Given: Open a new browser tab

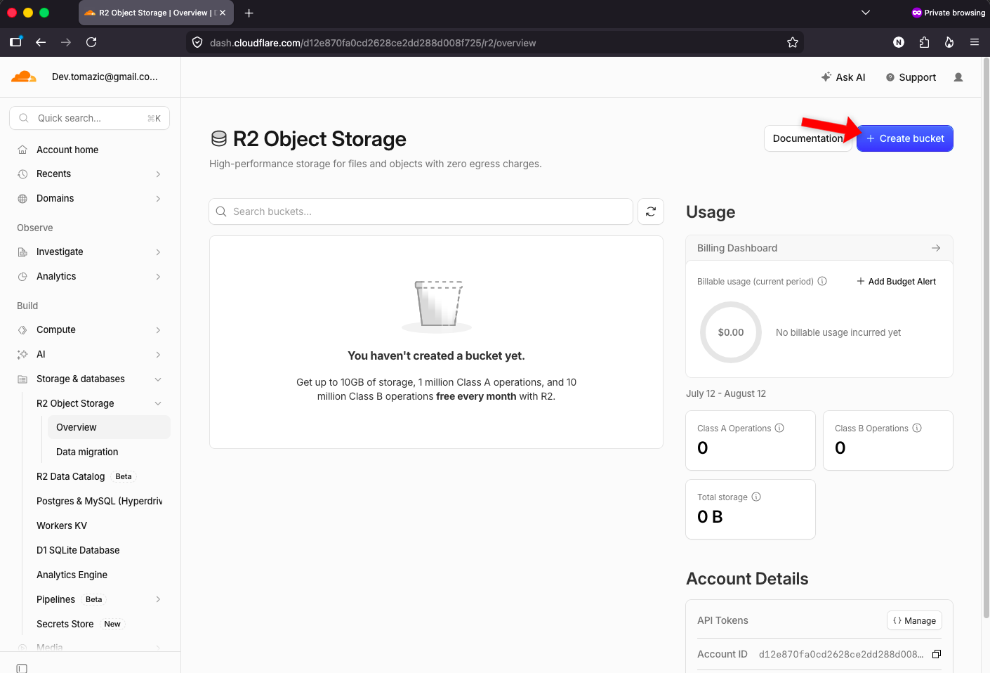Looking at the screenshot, I should coord(249,13).
